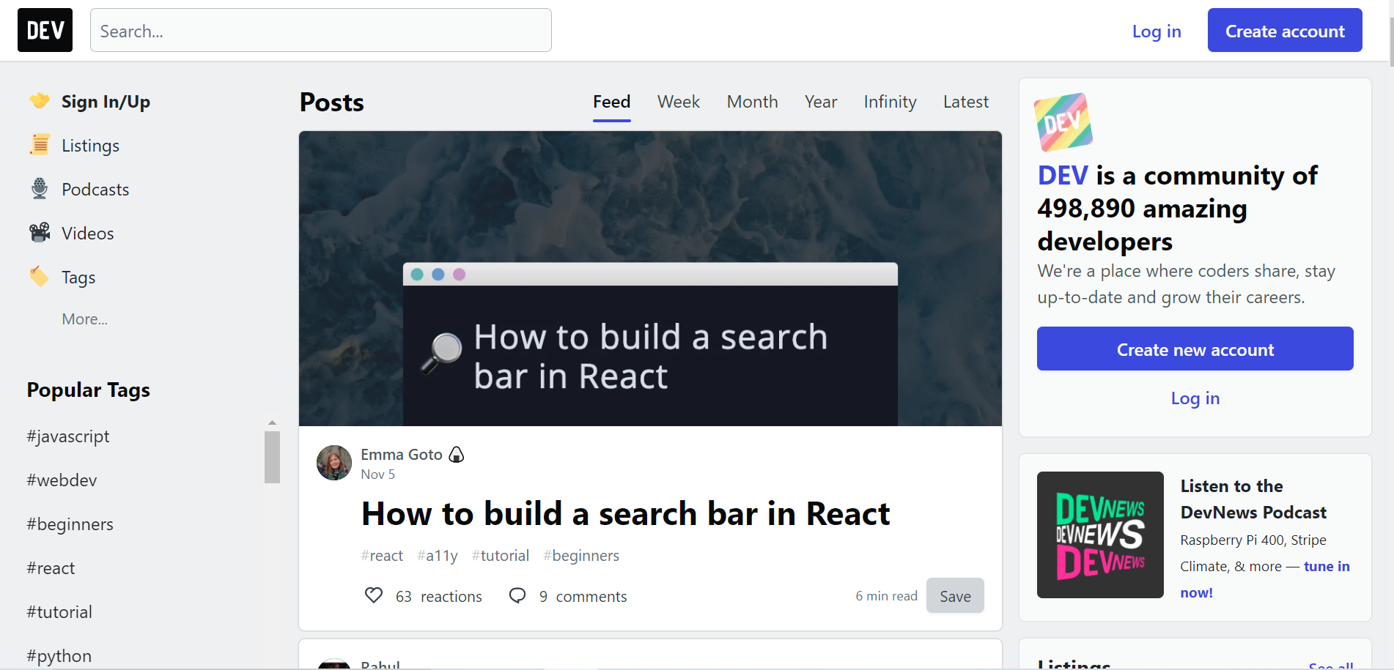Open the search bar article cover image

(650, 279)
